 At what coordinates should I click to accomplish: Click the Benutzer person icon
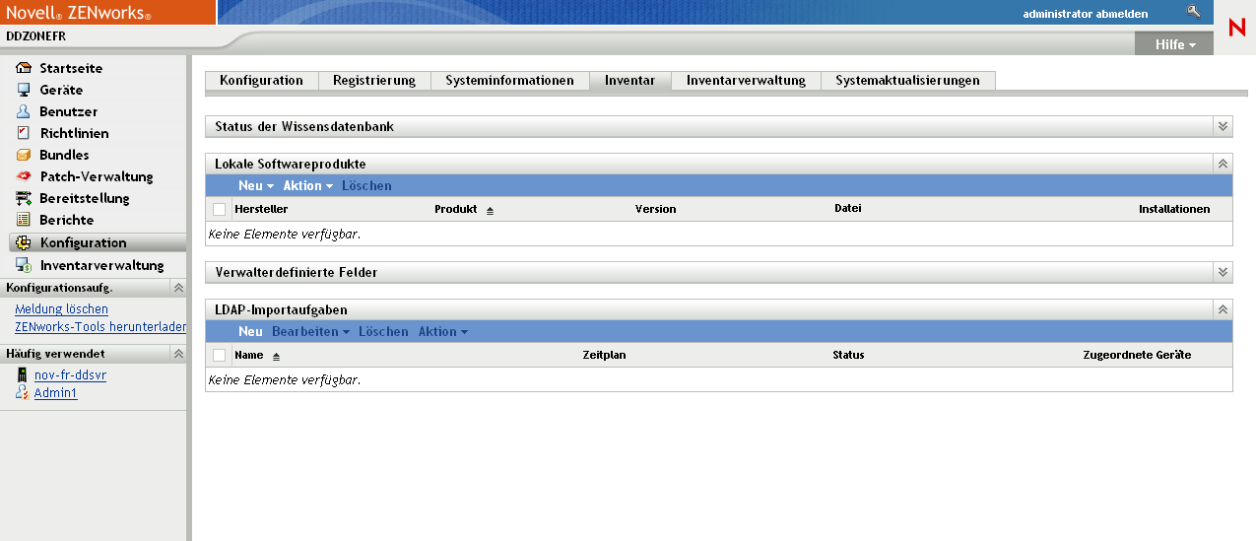click(x=24, y=111)
